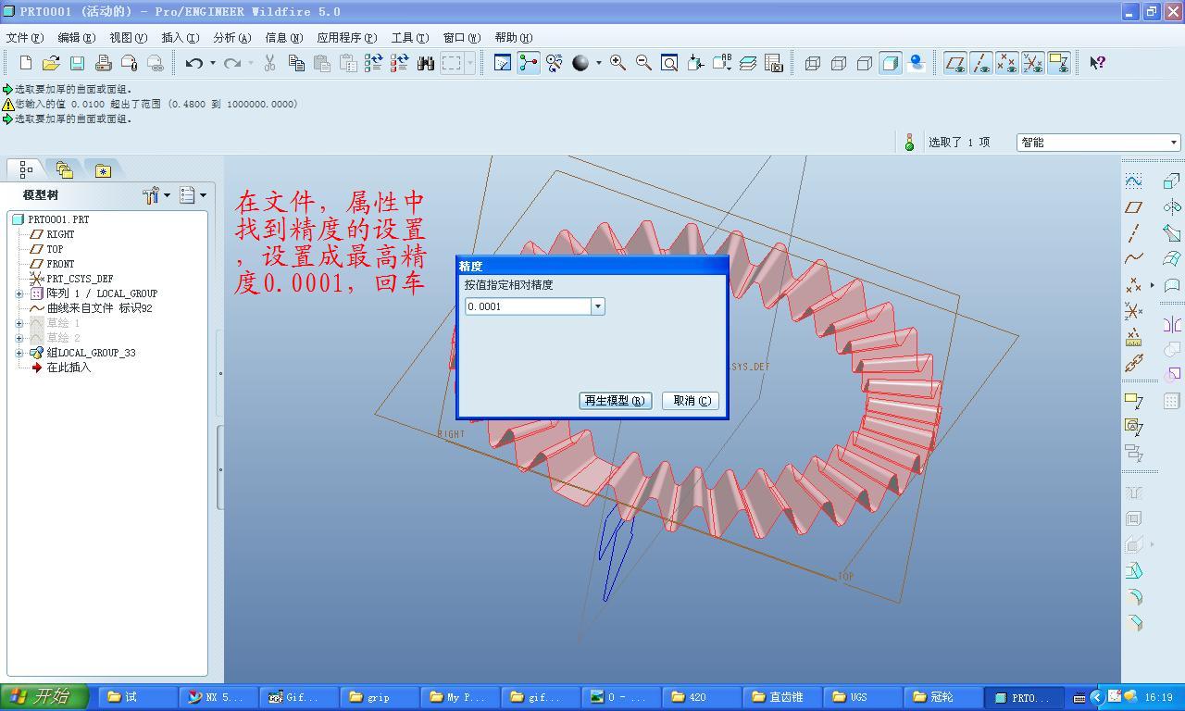Open the 工具 menu
The image size is (1185, 711).
coord(409,38)
